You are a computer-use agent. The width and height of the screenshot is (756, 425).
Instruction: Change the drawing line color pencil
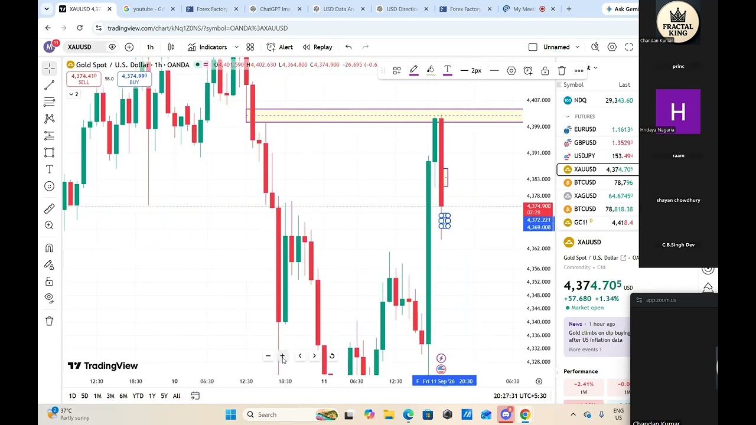[413, 71]
